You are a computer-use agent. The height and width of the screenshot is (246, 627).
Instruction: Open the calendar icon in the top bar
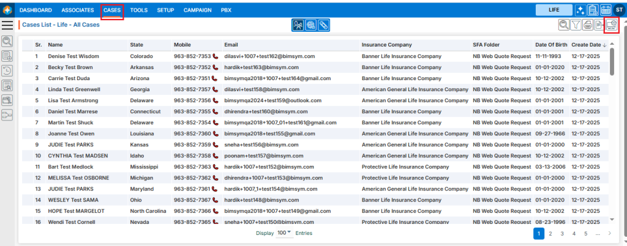click(x=606, y=10)
